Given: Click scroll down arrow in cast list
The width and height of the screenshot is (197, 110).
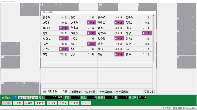Looking at the screenshot, I should click(x=154, y=88).
